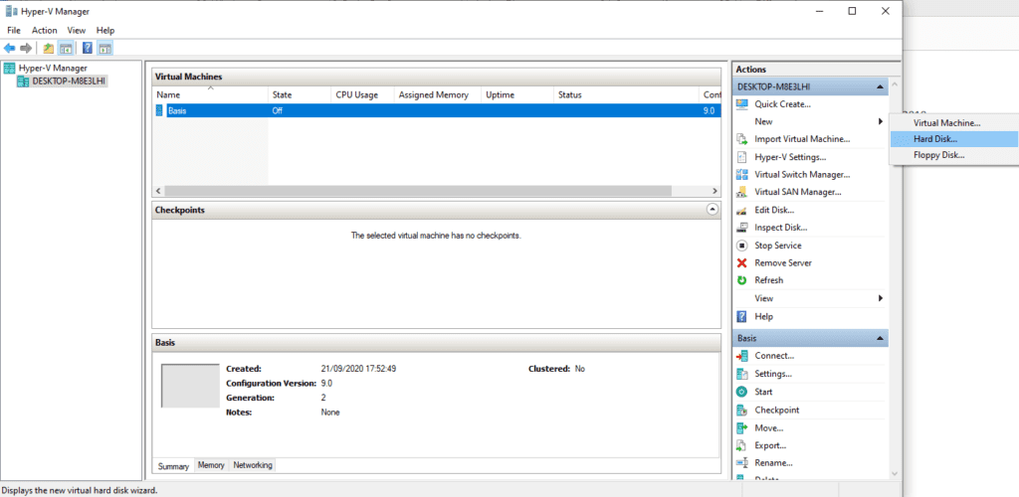Screen dimensions: 1019x497
Task: Switch to the Networking tab
Action: click(253, 465)
